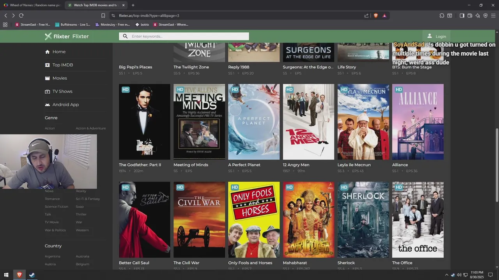
Task: Select the Romance genre
Action: (52, 199)
